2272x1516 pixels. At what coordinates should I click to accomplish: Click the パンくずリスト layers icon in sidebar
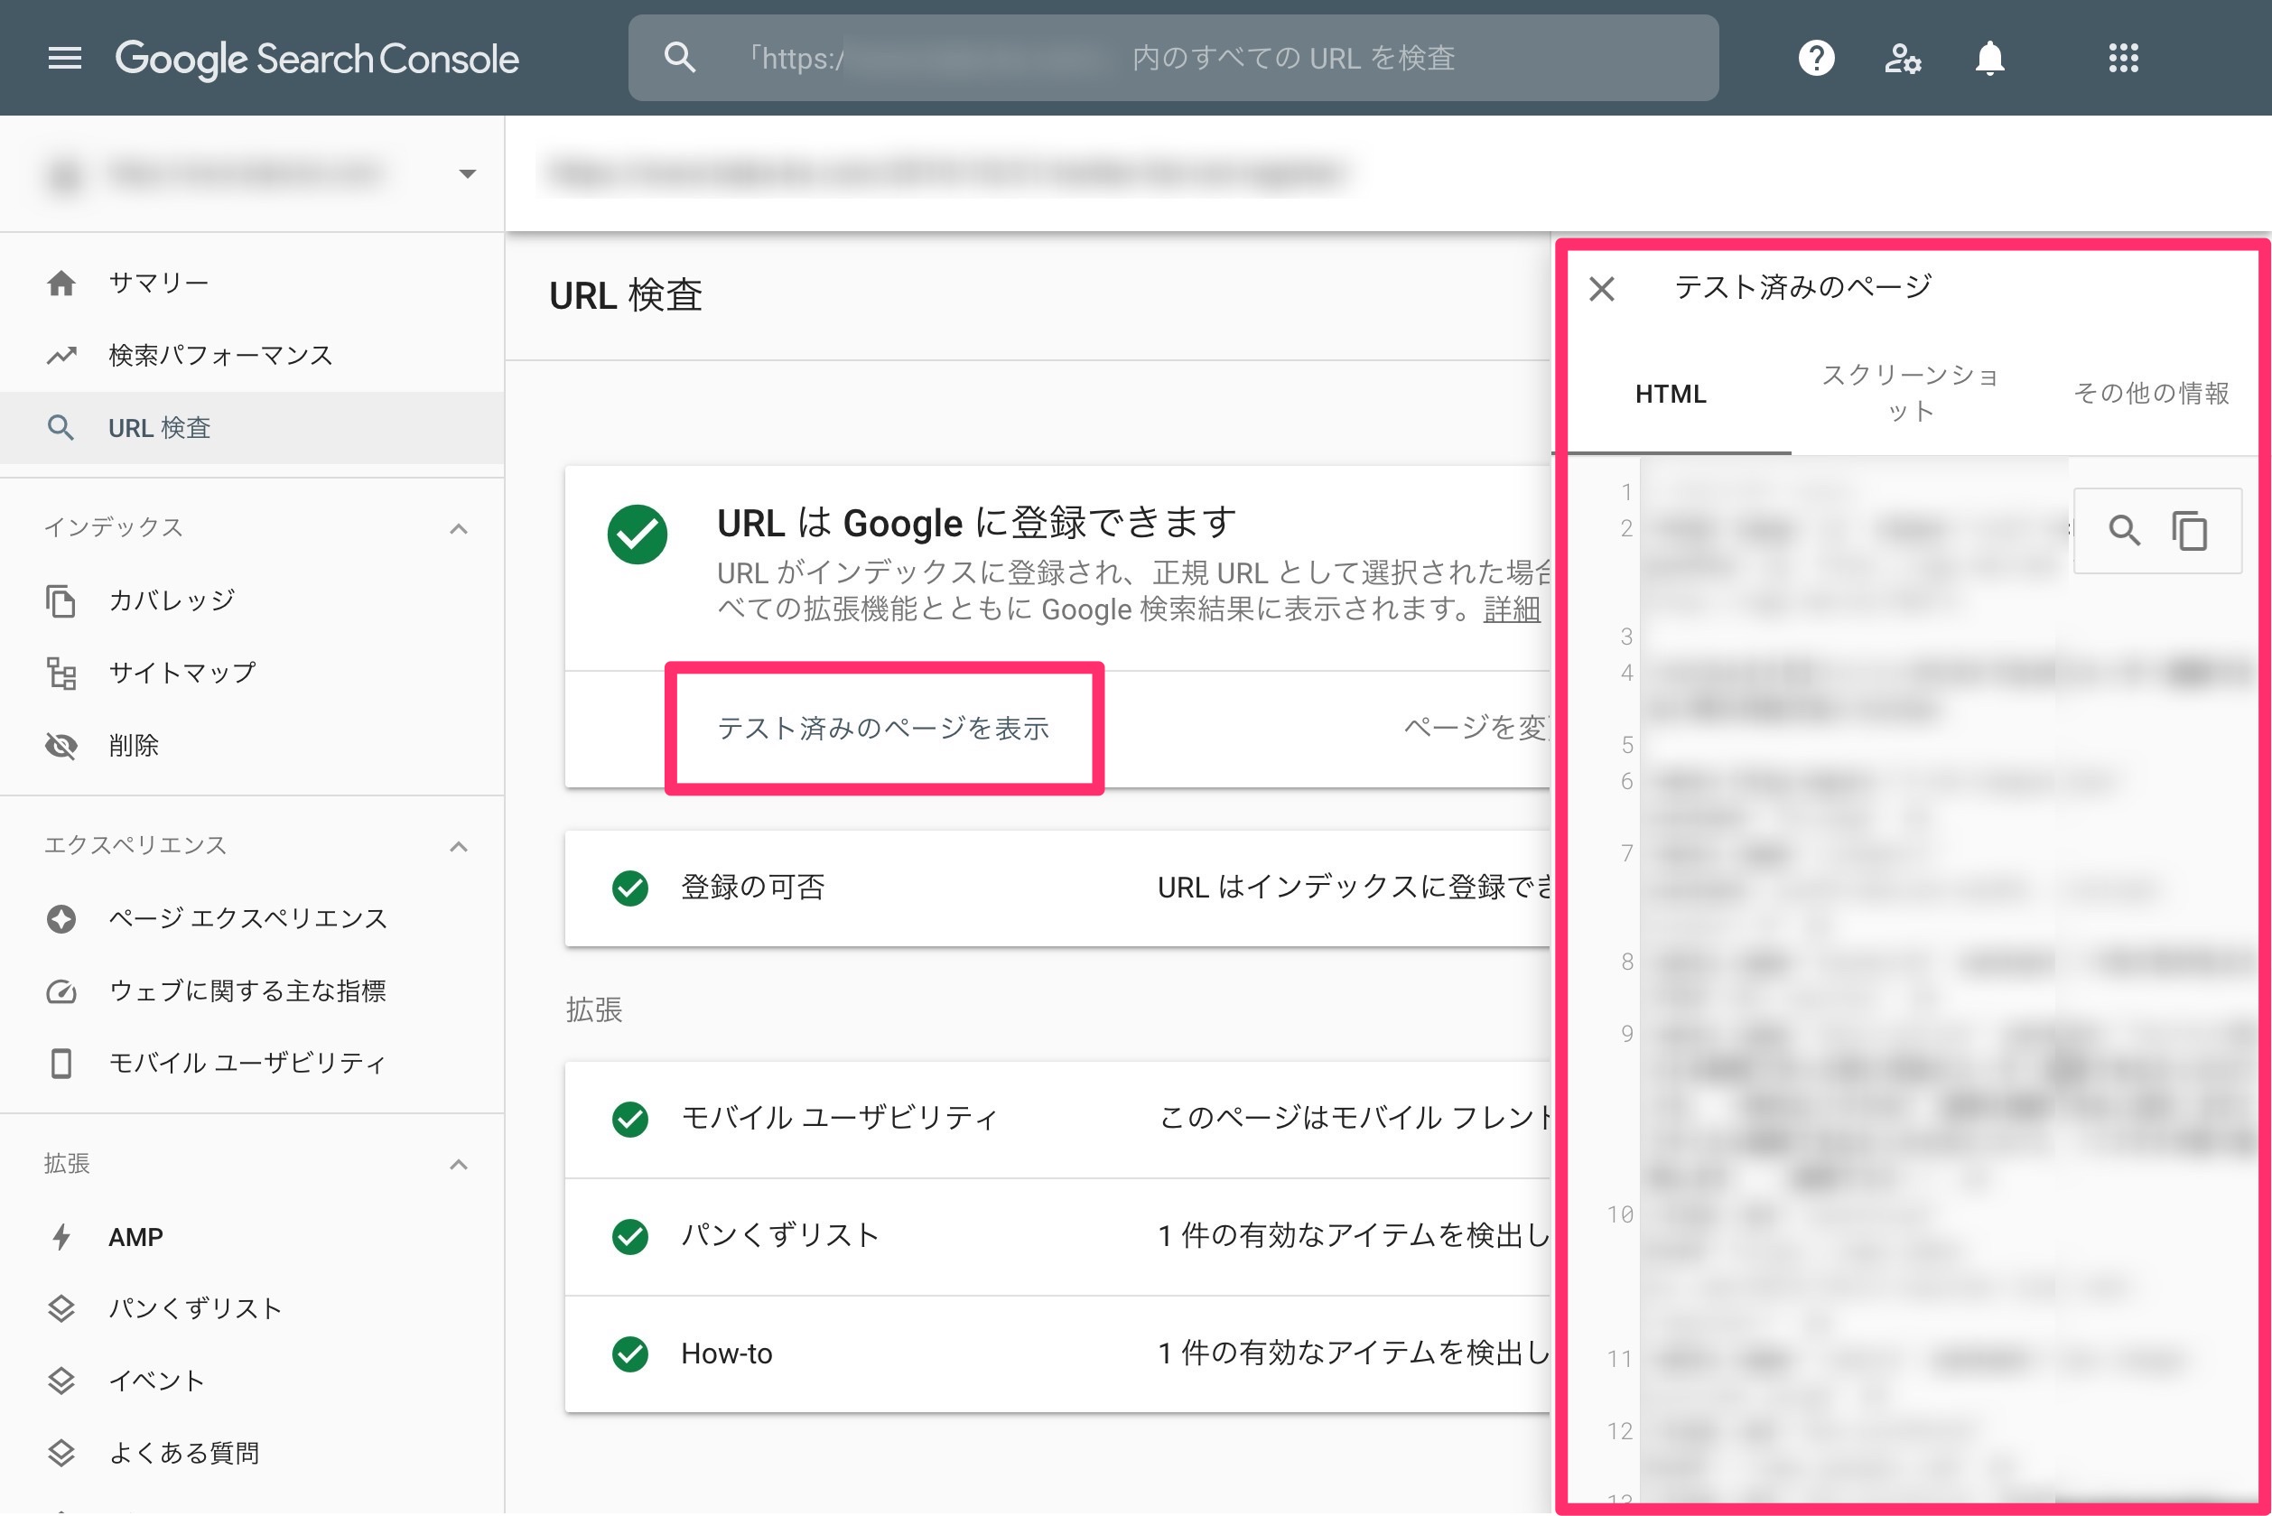(61, 1308)
